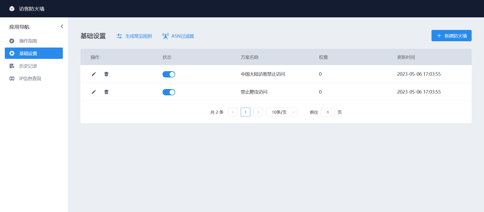
Task: Click the 状态 column header
Action: [167, 57]
